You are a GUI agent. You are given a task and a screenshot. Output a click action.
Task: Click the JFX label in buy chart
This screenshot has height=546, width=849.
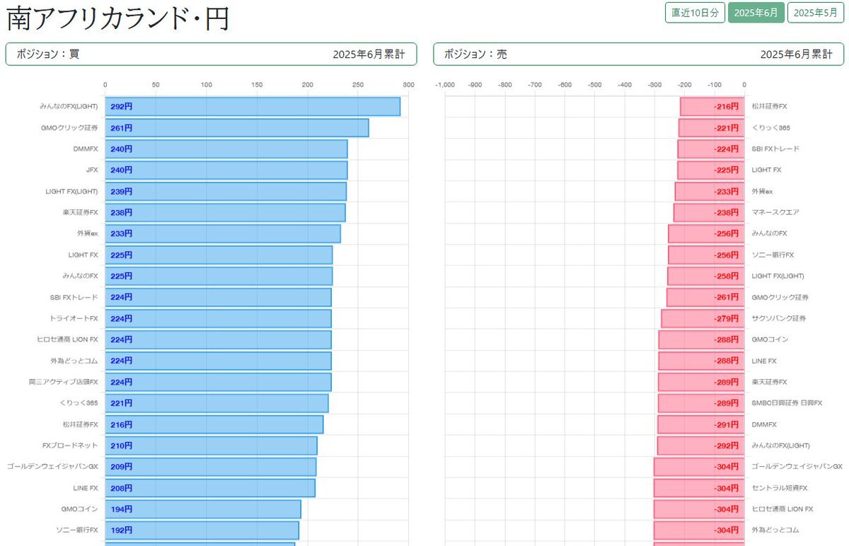point(92,170)
